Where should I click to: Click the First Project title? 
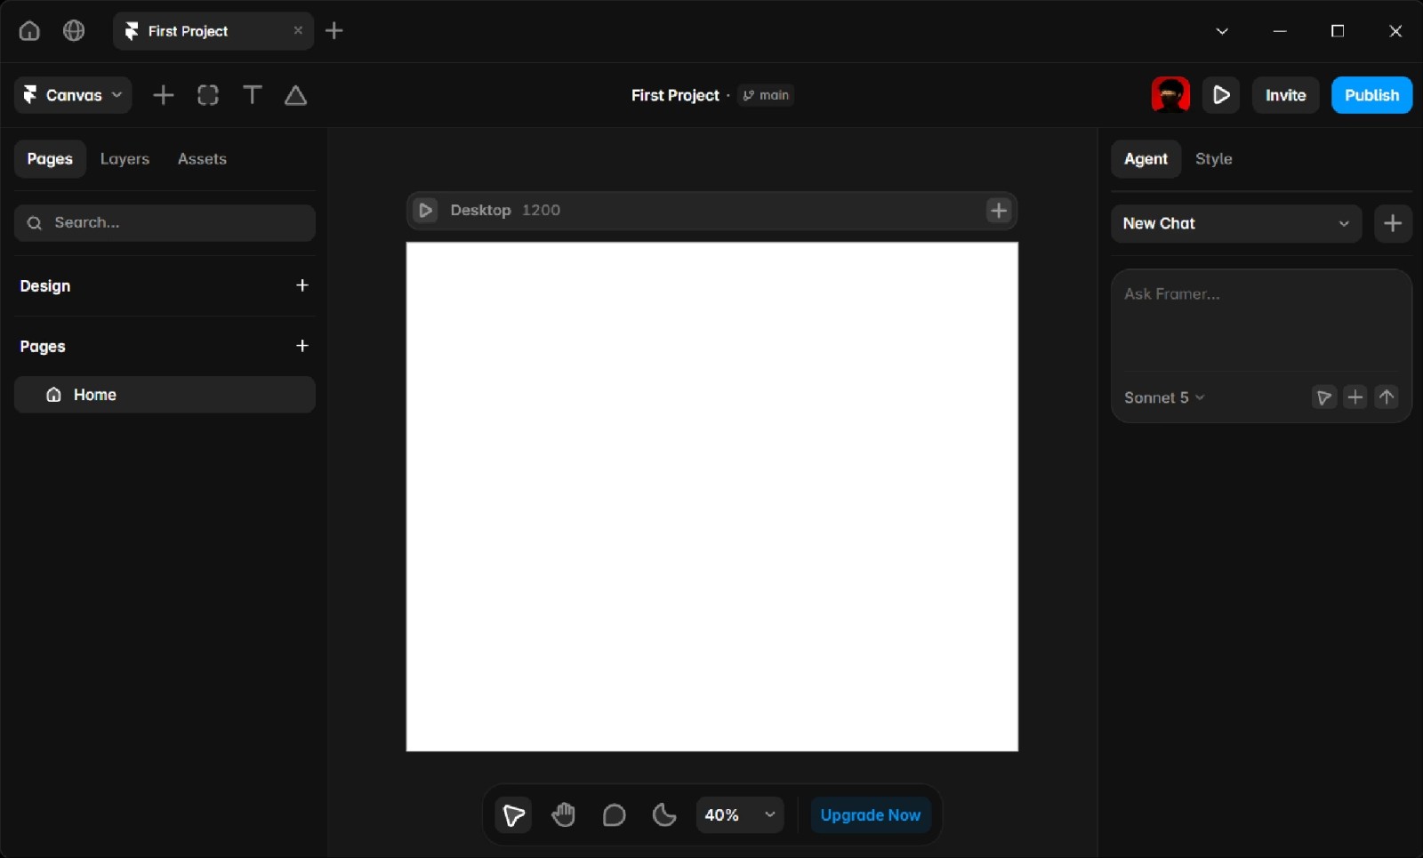pyautogui.click(x=675, y=95)
